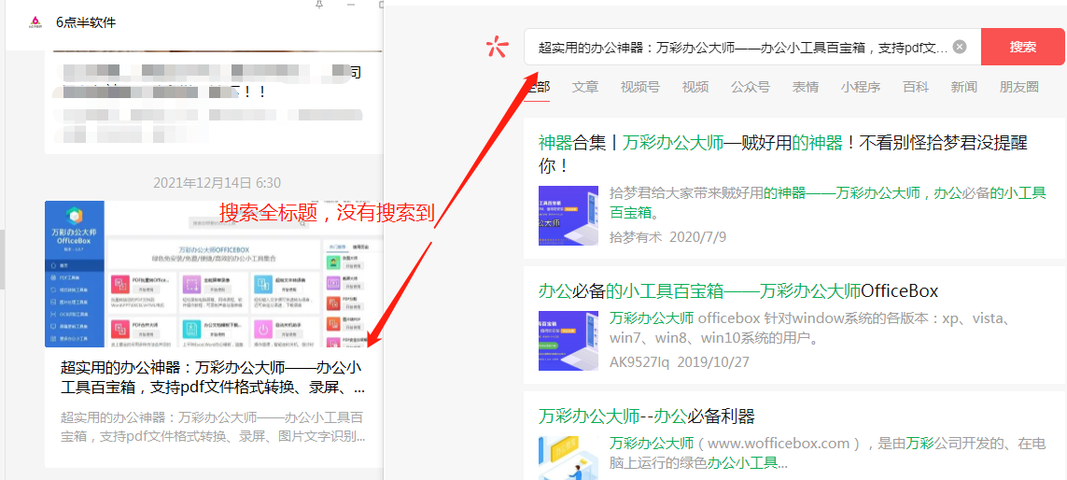This screenshot has width=1067, height=480.
Task: Open article titled 超实用的办公神器
Action: [214, 378]
